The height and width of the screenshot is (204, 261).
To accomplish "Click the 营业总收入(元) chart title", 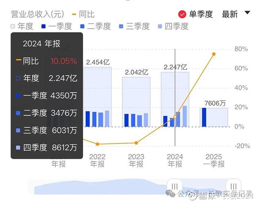I will click(x=38, y=14).
